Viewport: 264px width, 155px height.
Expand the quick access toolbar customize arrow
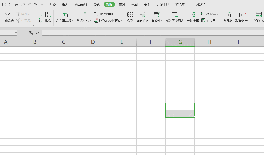[42, 5]
